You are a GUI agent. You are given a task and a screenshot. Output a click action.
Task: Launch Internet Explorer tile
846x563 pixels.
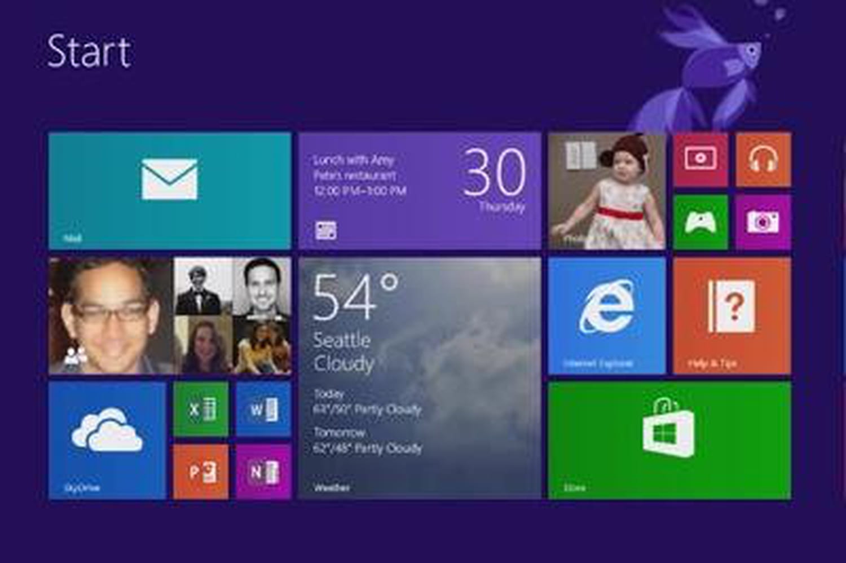pos(606,315)
